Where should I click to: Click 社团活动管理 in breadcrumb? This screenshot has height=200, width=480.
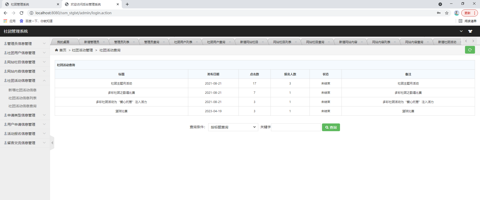tap(82, 50)
